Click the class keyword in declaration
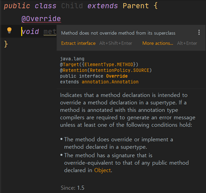The height and width of the screenshot is (193, 206). point(46,6)
